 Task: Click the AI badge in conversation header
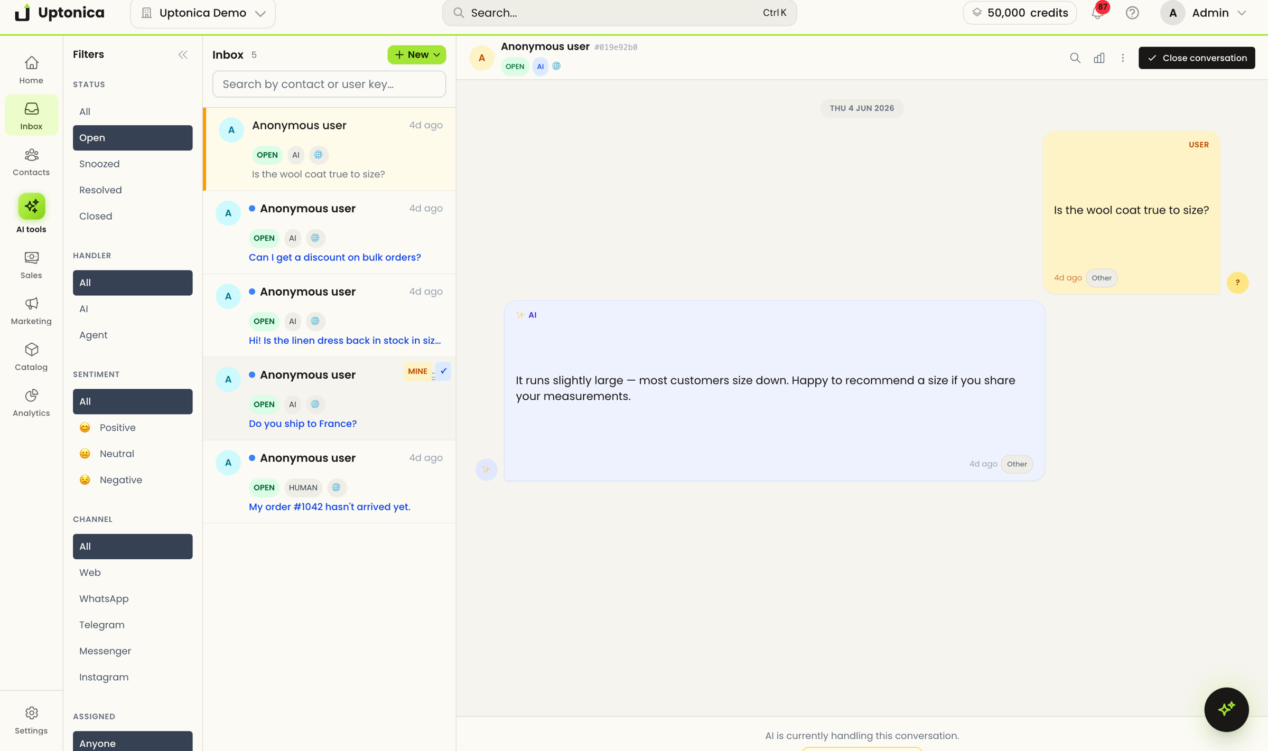540,66
